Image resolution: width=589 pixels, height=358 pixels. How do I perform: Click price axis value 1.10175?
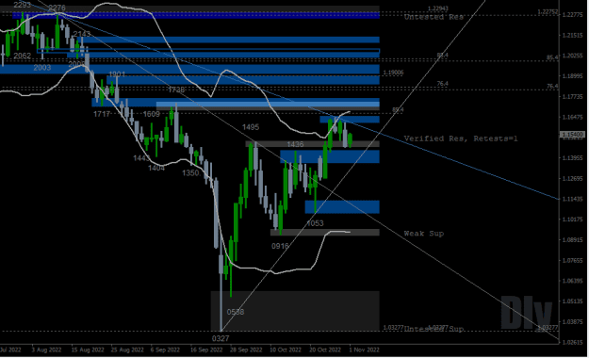tap(572, 220)
